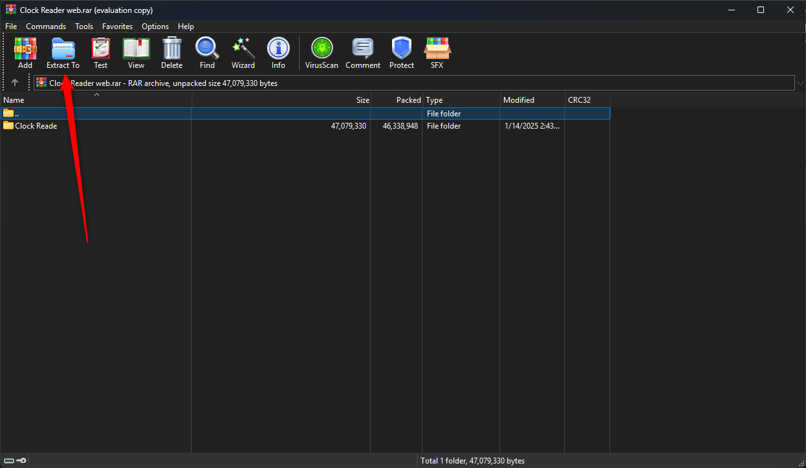Minimize the WinRAR window

[731, 10]
